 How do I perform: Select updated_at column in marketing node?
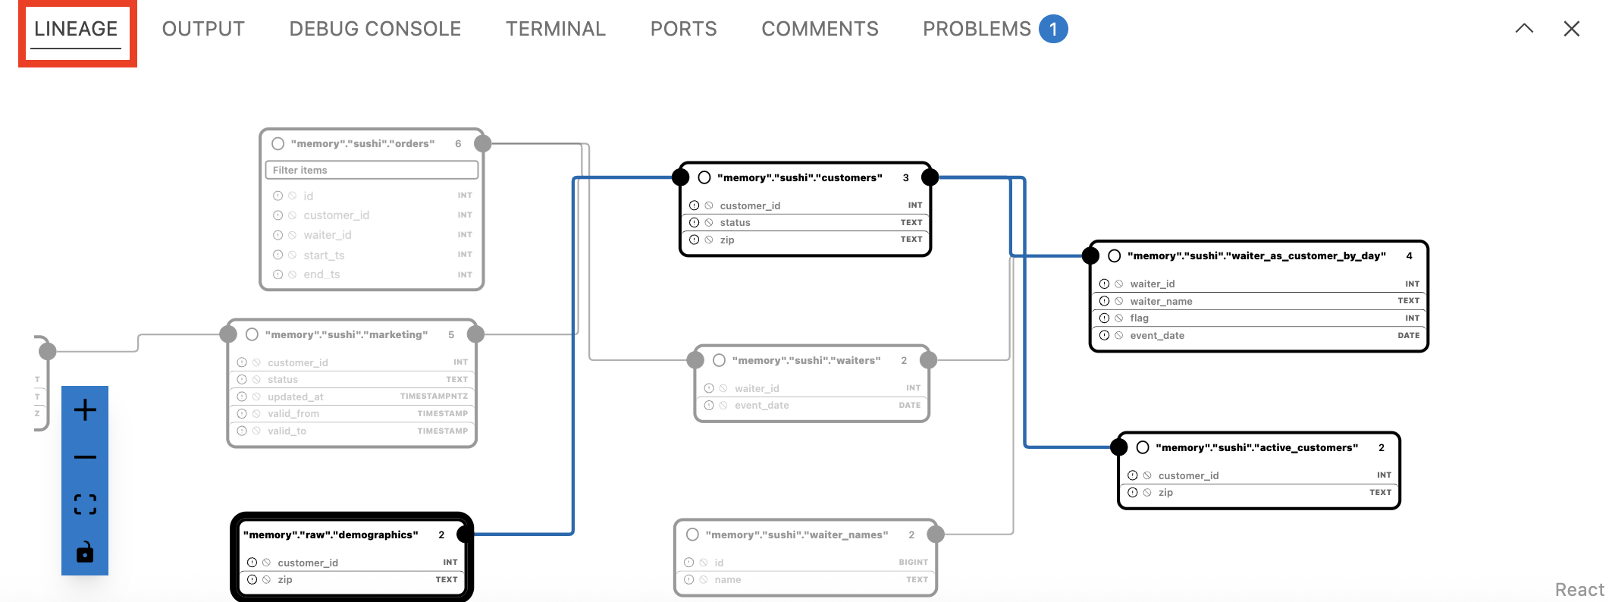coord(352,397)
